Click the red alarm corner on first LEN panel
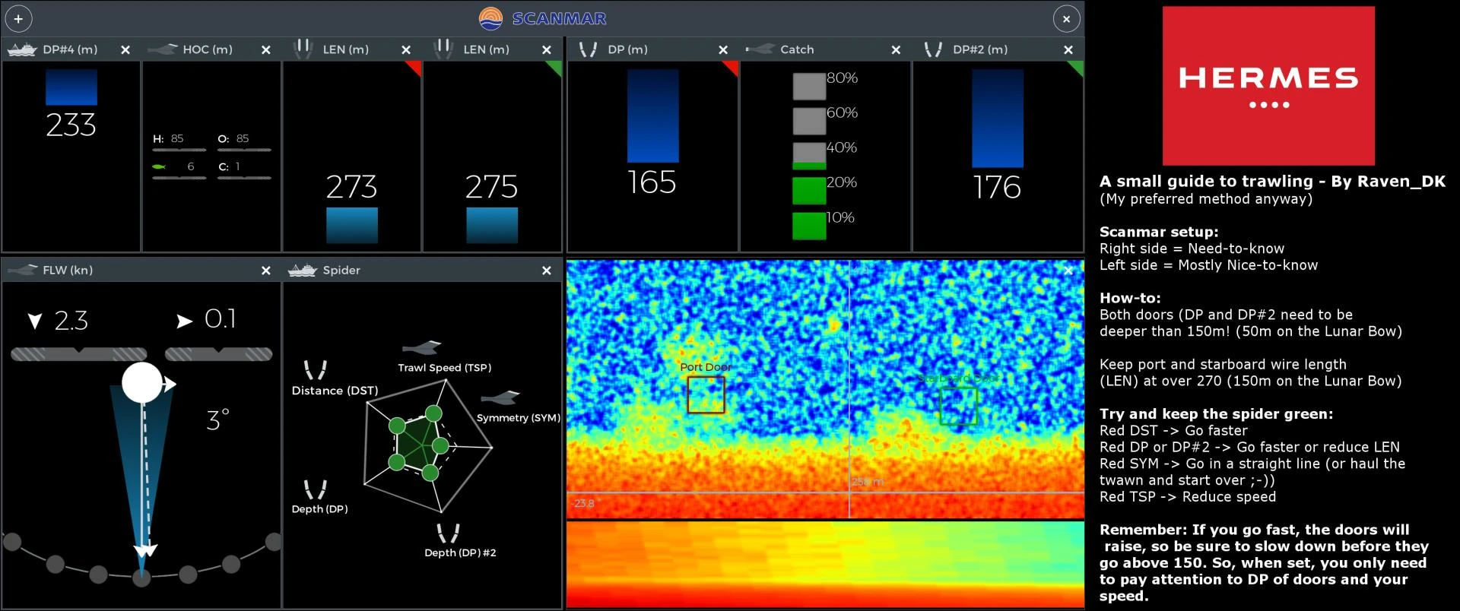Image resolution: width=1460 pixels, height=611 pixels. pyautogui.click(x=415, y=68)
